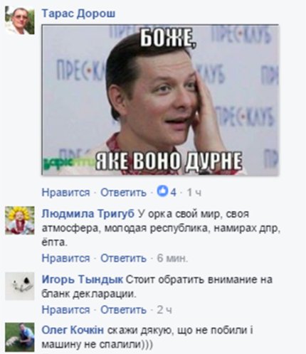This screenshot has width=306, height=354.
Task: Like Игорь Тындык's comment via Нравится
Action: pos(66,310)
